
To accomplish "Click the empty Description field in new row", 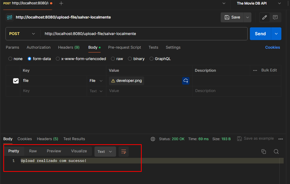I will click(x=237, y=91).
